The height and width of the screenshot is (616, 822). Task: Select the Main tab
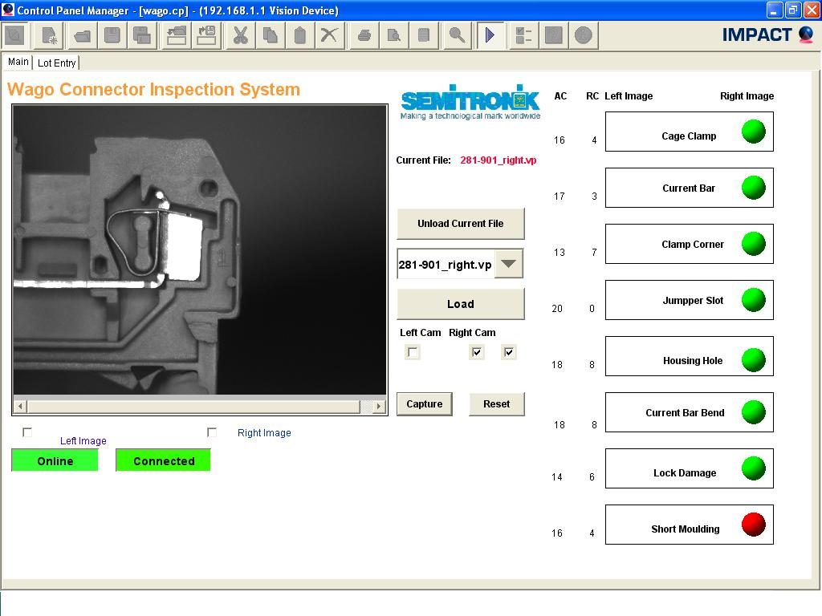[x=18, y=62]
